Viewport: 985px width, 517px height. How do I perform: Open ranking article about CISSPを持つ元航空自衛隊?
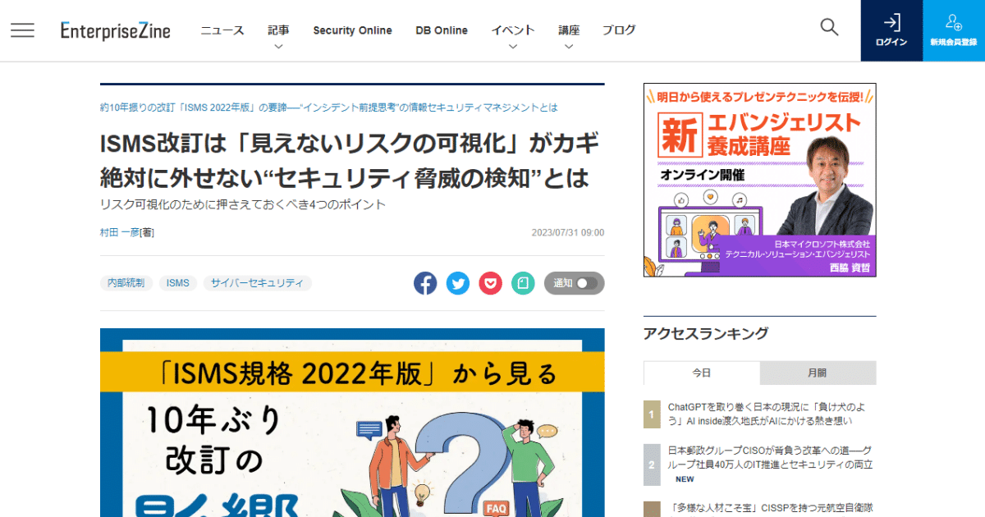coord(772,508)
